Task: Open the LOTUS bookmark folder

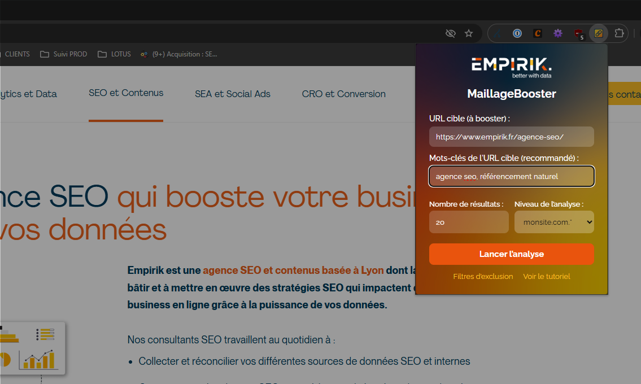Action: point(115,54)
